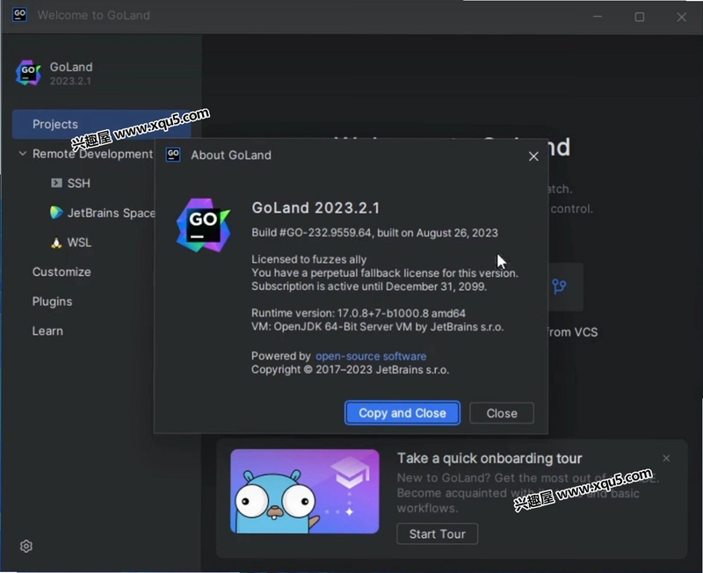Minimize the Welcome to GoLand window

pyautogui.click(x=598, y=17)
